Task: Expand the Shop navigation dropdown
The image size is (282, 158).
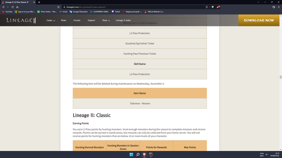Action: coord(106,20)
